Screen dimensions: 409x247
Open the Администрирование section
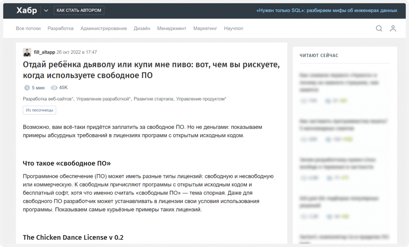pyautogui.click(x=103, y=28)
